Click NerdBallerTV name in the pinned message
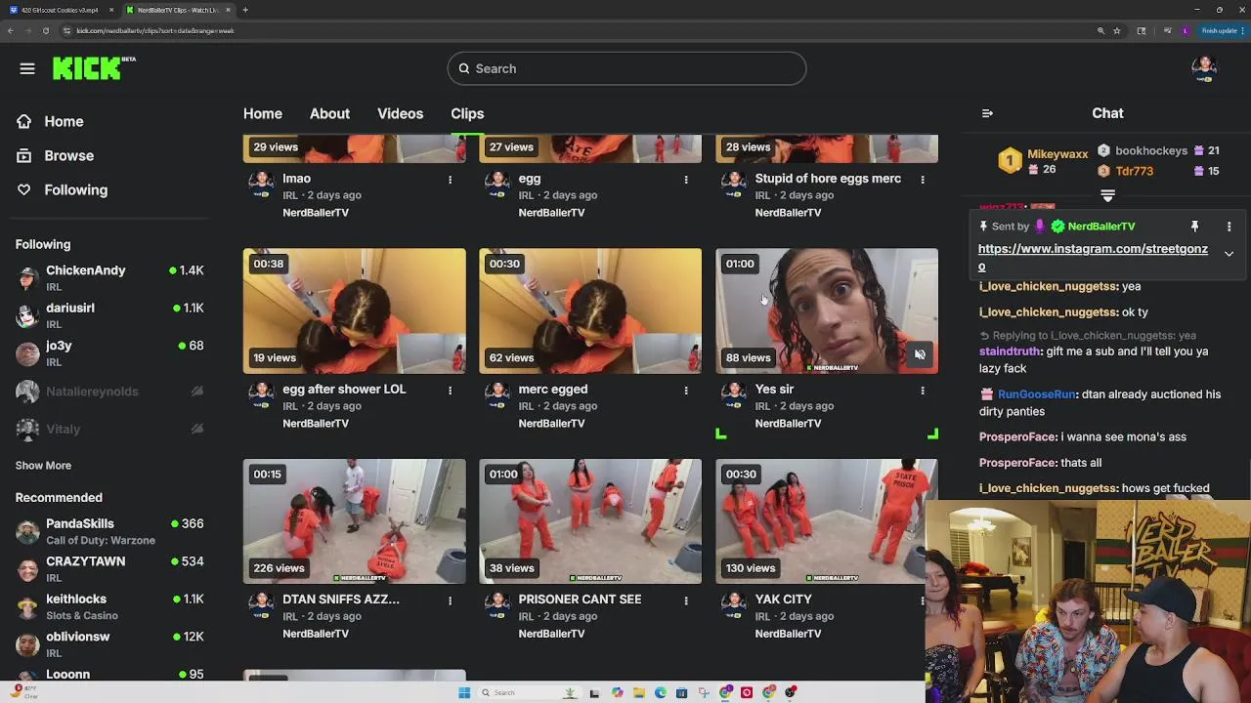 (x=1100, y=227)
